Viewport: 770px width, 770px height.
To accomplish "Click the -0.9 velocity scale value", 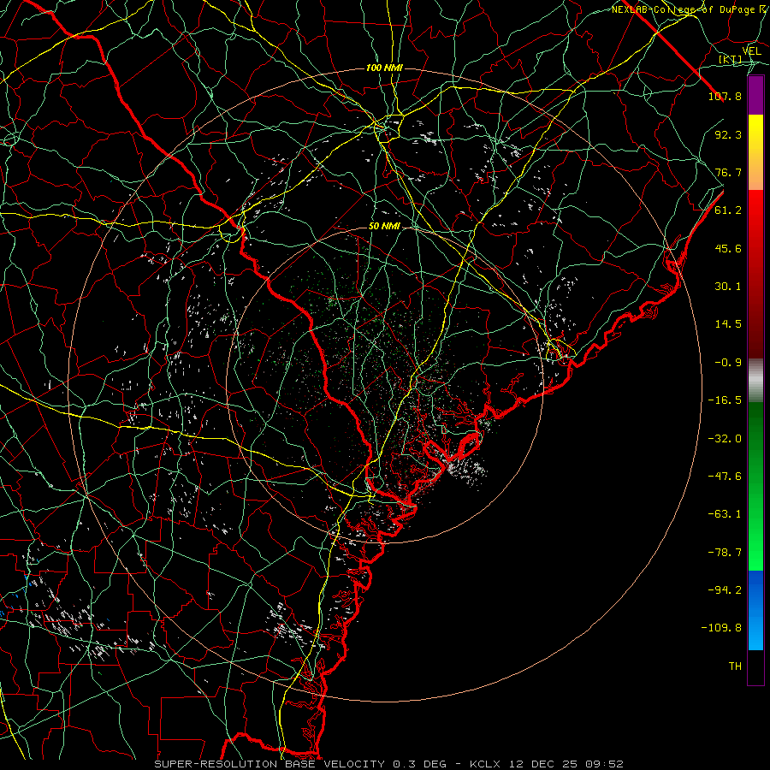I will coord(728,363).
